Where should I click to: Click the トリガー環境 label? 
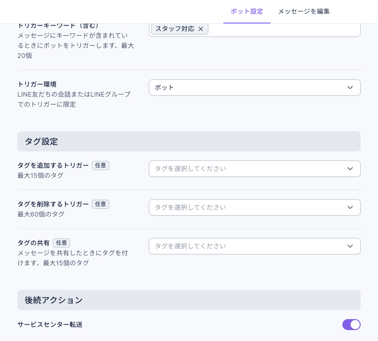tap(37, 84)
